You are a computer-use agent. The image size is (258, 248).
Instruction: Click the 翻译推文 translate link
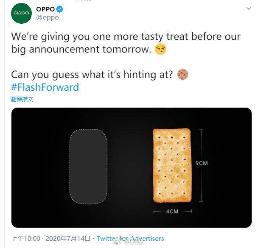pyautogui.click(x=22, y=99)
